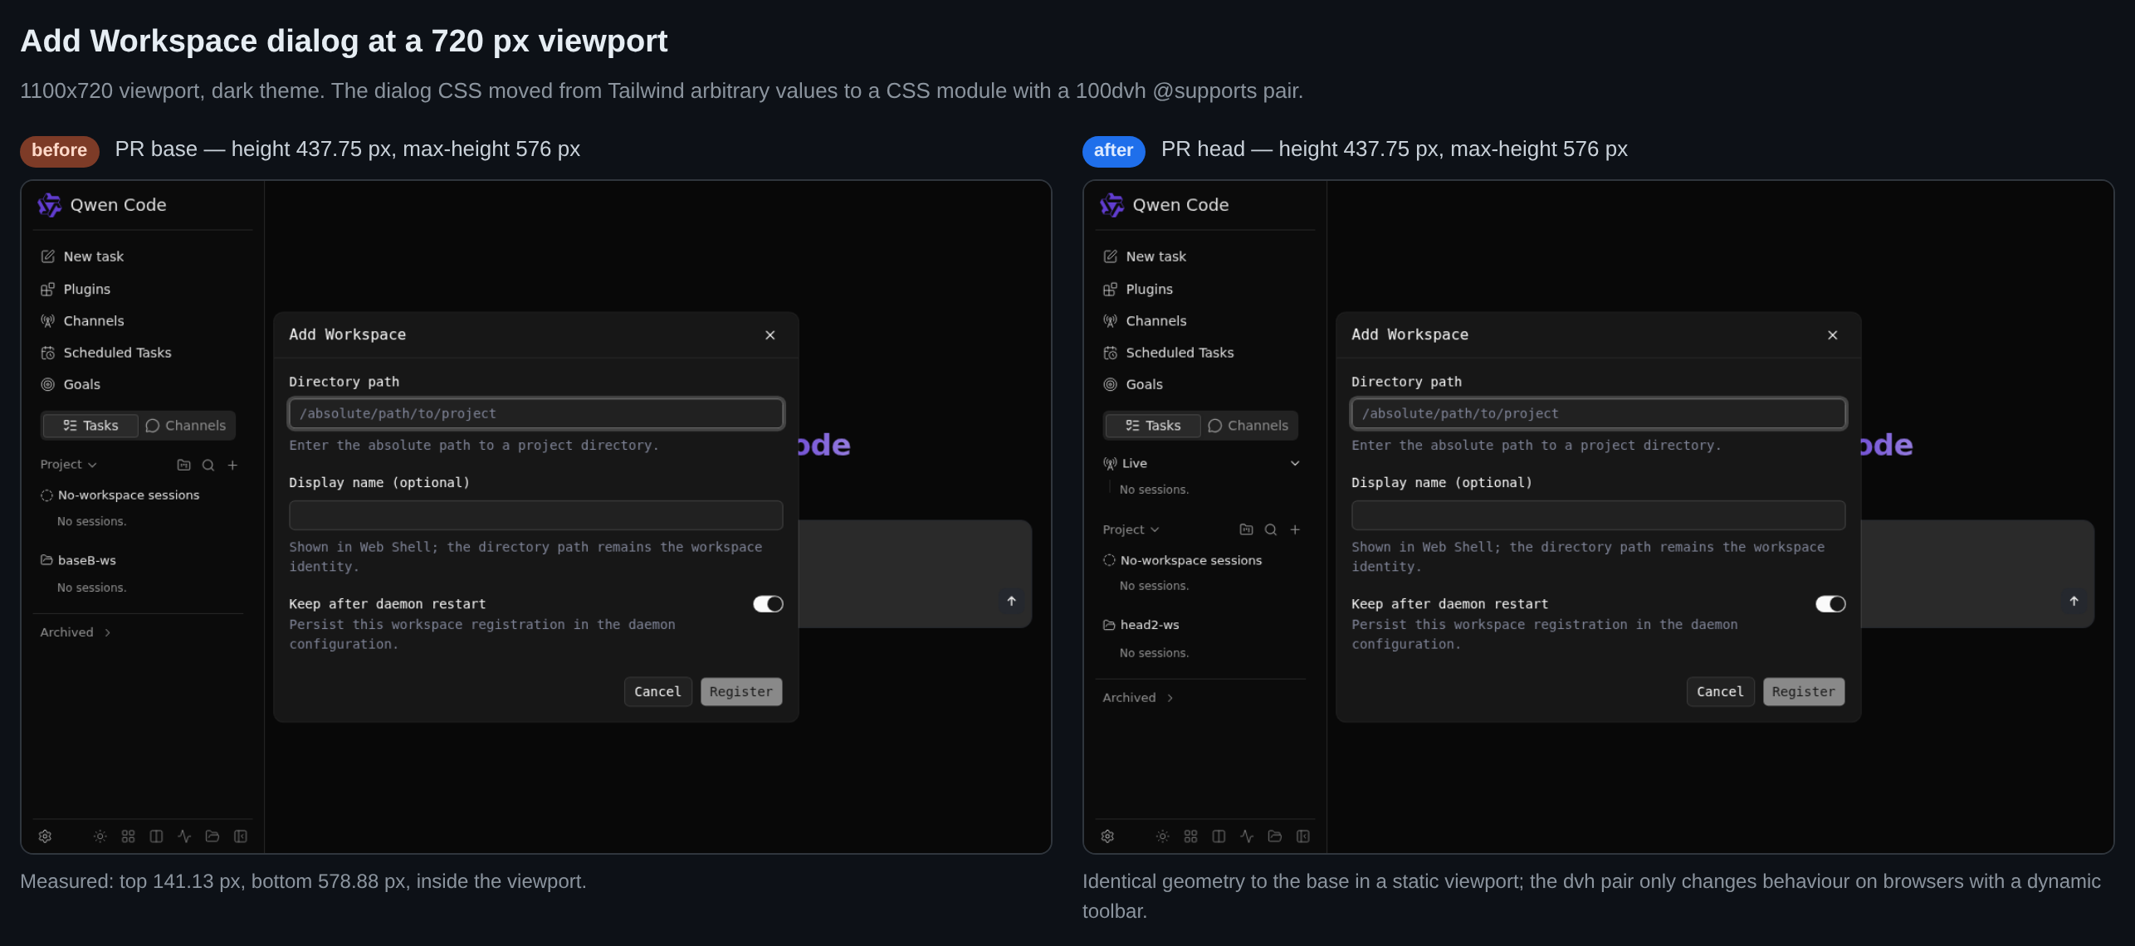Collapse the Live section chevron in the after panel

tap(1295, 463)
